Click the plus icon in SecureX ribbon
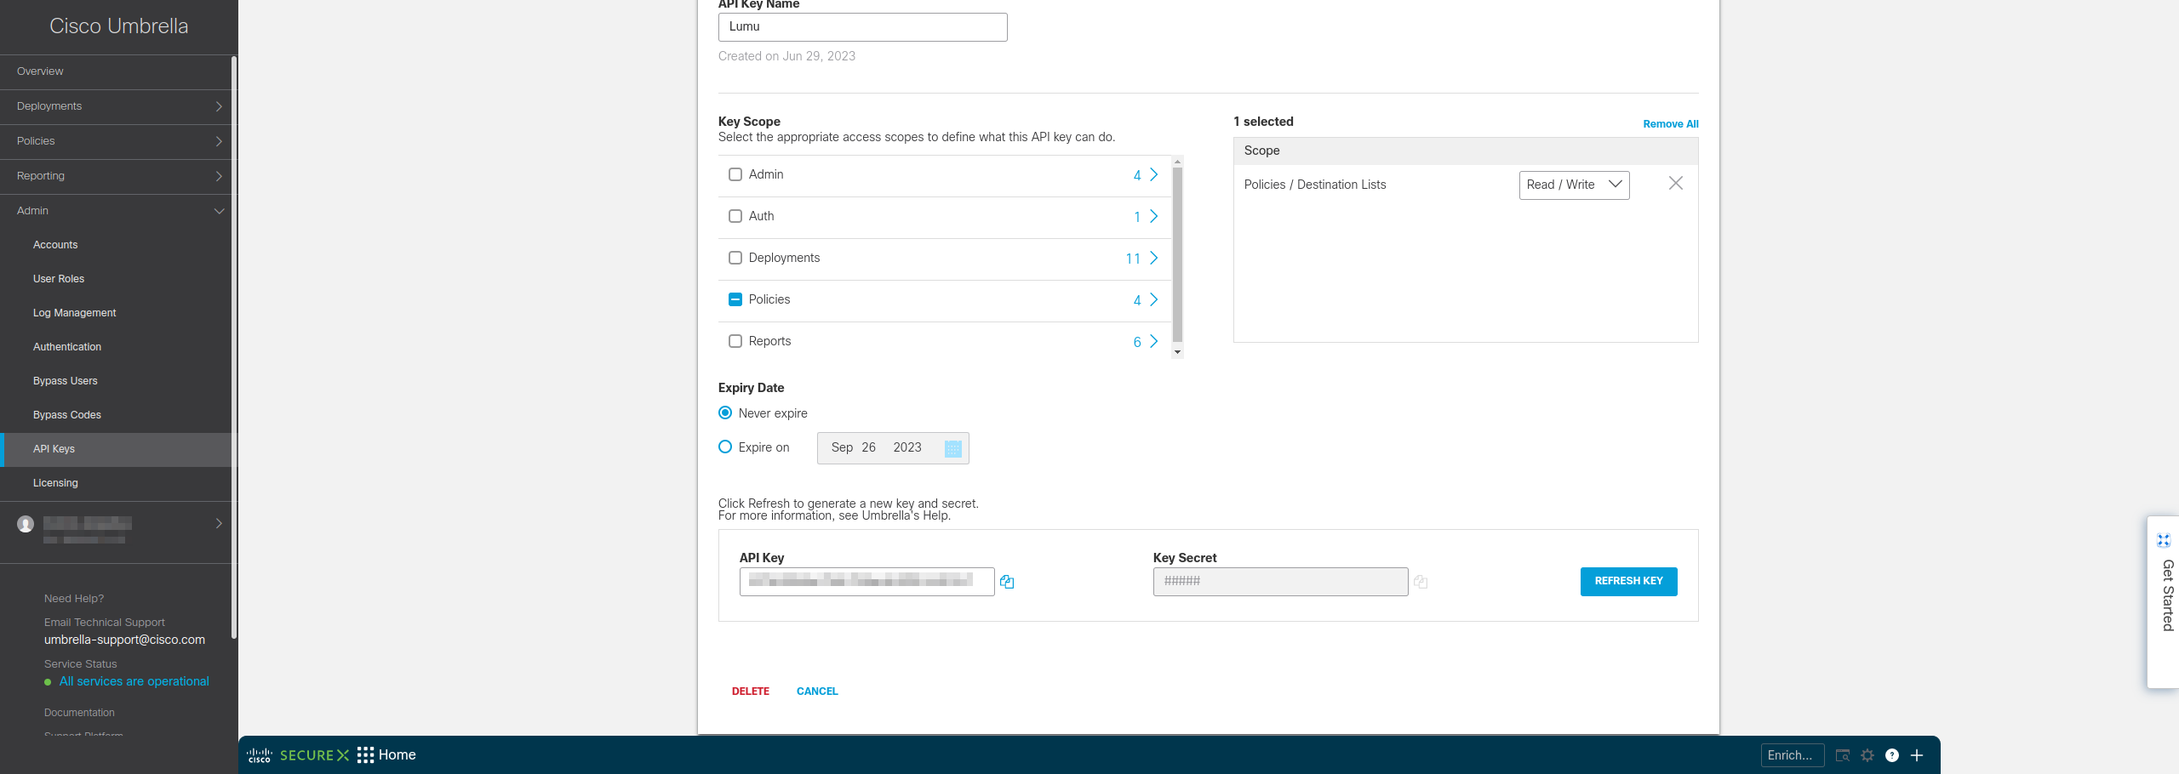The width and height of the screenshot is (2179, 774). [x=1917, y=755]
